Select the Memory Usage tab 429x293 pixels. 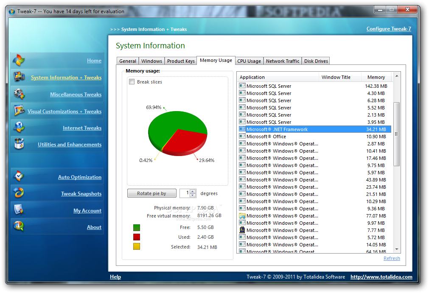216,60
